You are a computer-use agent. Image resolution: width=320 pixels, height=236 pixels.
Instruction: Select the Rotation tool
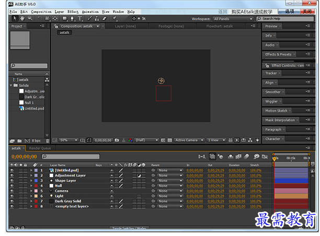(x=40, y=19)
